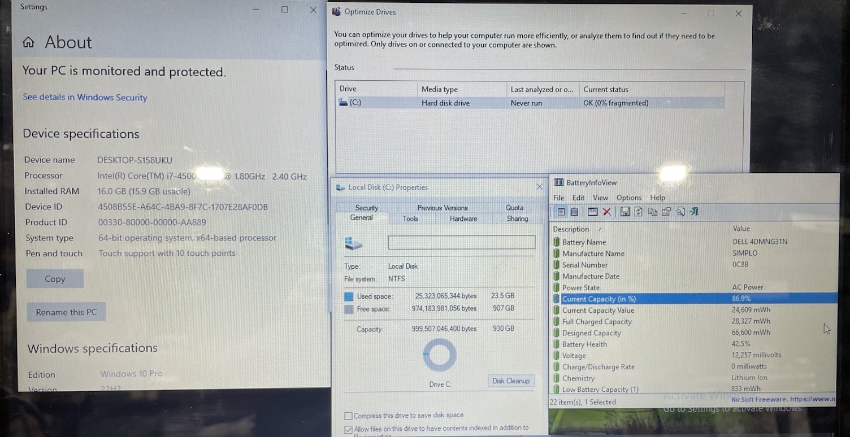This screenshot has height=437, width=850.
Task: Click the Find magnifier icon in BatteryInfoView
Action: coord(680,212)
